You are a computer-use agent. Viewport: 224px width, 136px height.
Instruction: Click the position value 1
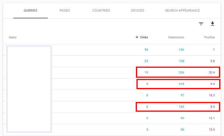[214, 50]
